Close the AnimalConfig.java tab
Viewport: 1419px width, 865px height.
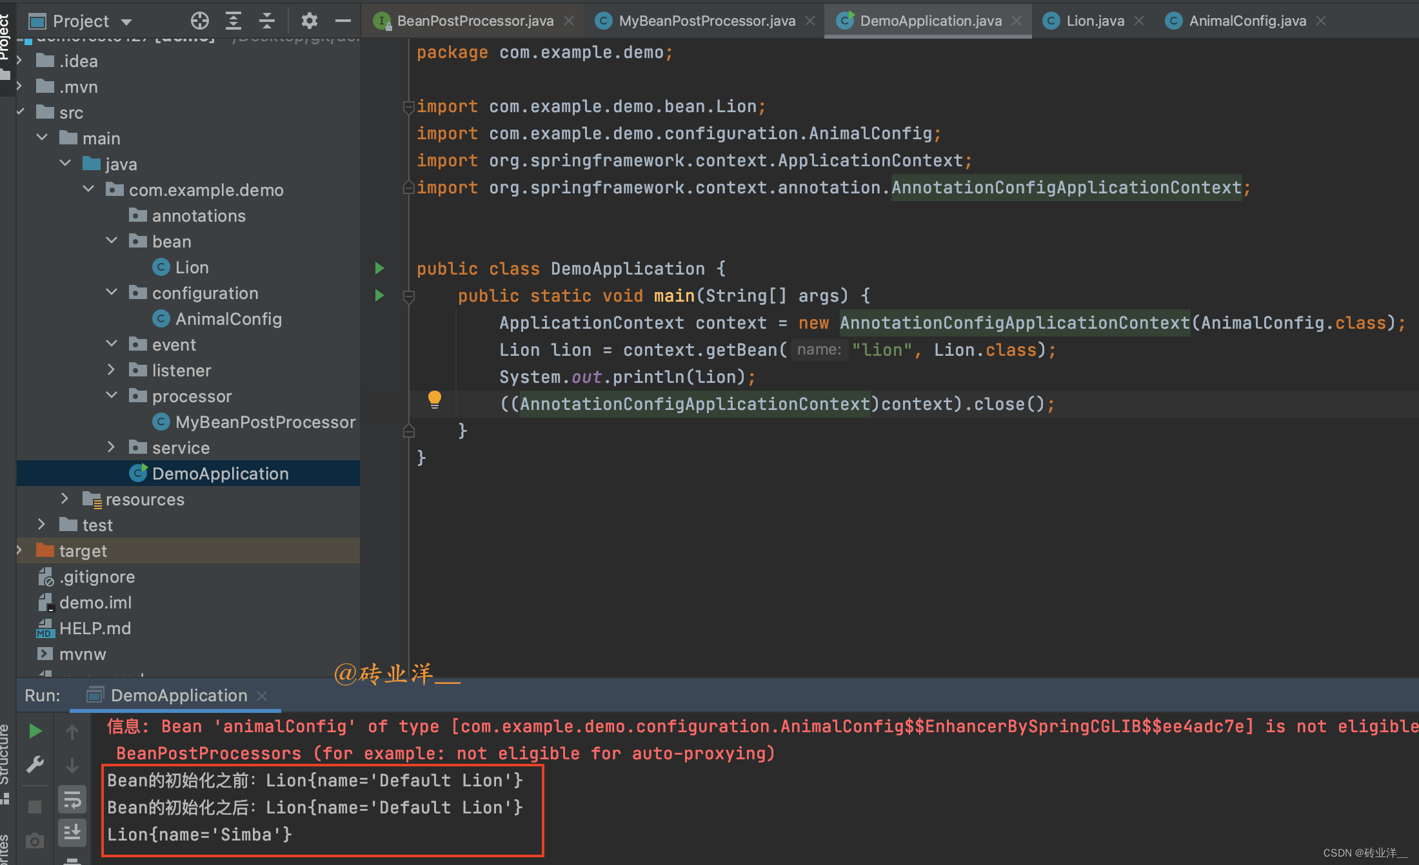(x=1321, y=21)
